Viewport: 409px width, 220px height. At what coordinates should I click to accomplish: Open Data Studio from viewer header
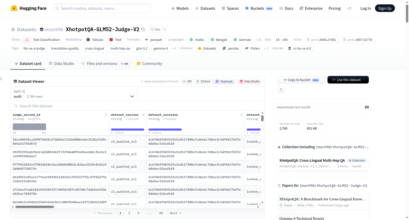(x=249, y=81)
